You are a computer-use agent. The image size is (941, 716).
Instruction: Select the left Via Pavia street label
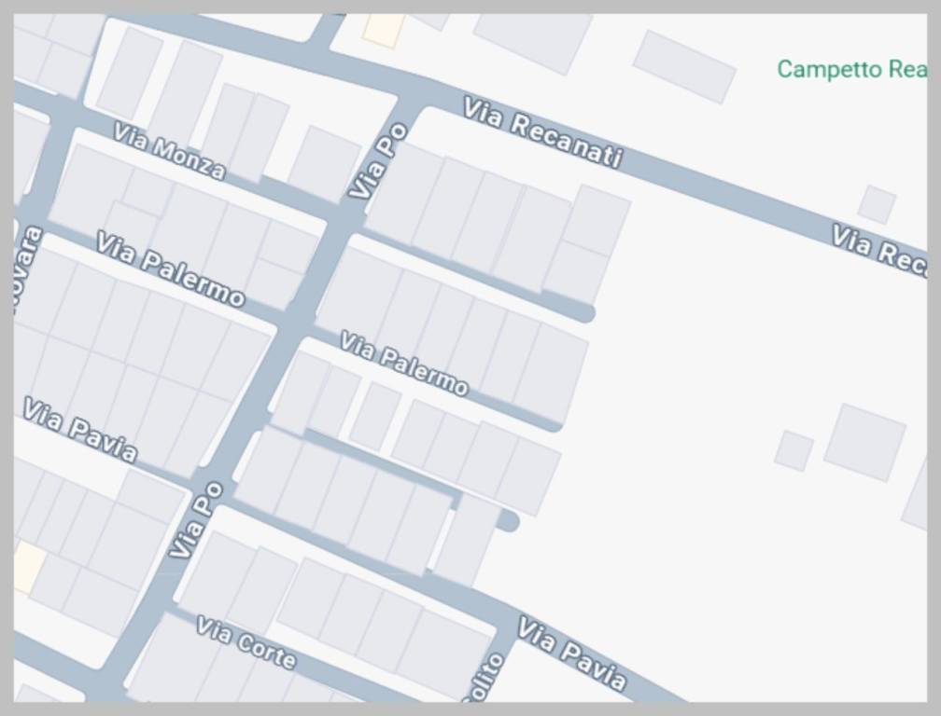[x=80, y=430]
